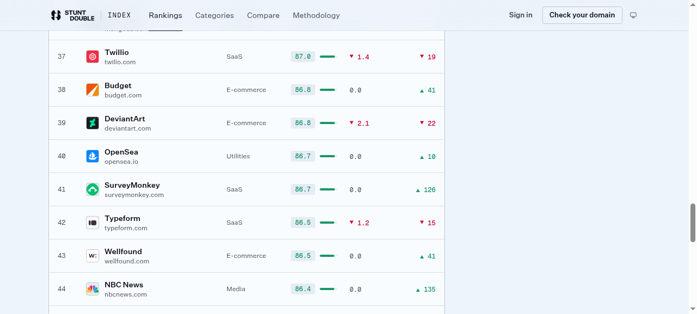Toggle the display theme monitor icon
The width and height of the screenshot is (697, 314).
coord(633,15)
